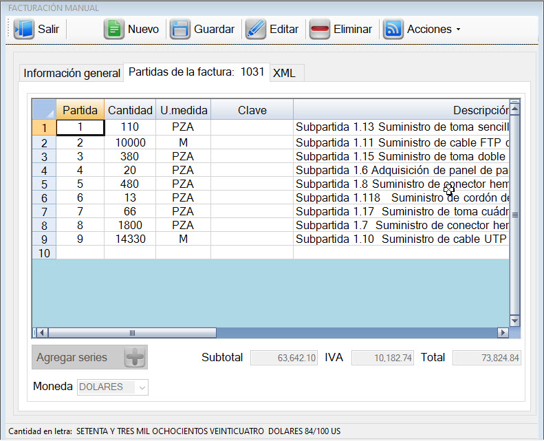Screen dimensions: 544x441
Task: Click the Cantidad column header
Action: click(x=130, y=110)
